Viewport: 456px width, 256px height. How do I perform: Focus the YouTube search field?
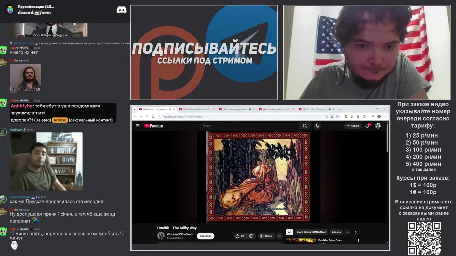(250, 126)
